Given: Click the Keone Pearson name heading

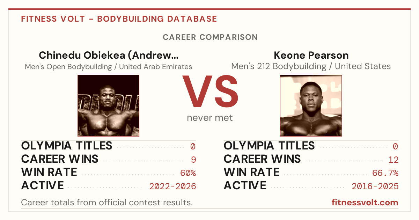Looking at the screenshot, I should pyautogui.click(x=311, y=55).
